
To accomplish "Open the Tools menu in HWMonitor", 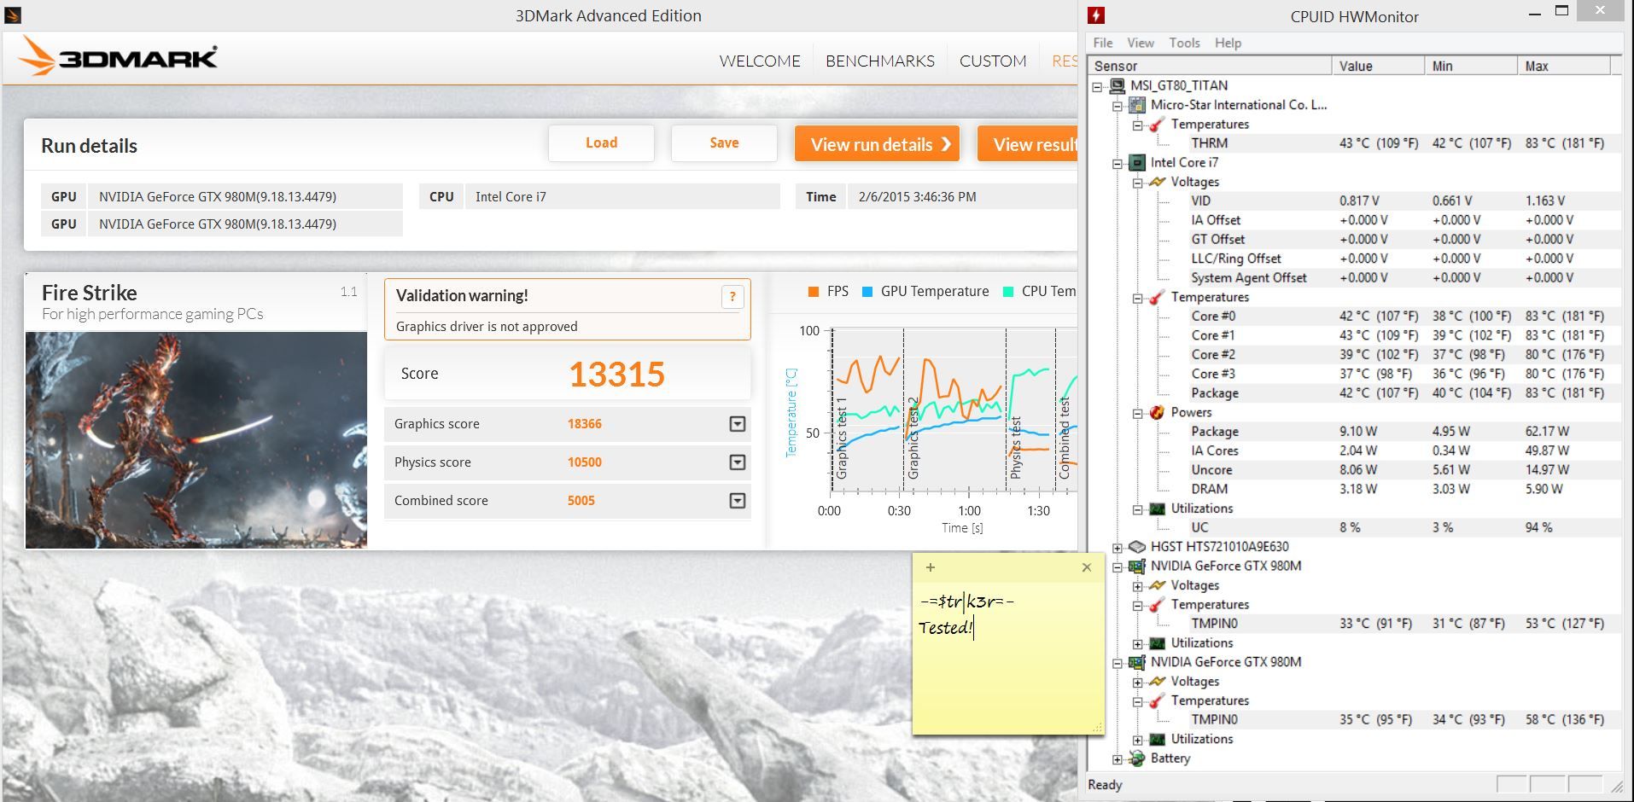I will [x=1185, y=43].
